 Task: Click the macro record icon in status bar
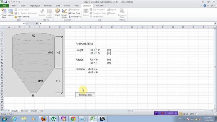(11, 114)
